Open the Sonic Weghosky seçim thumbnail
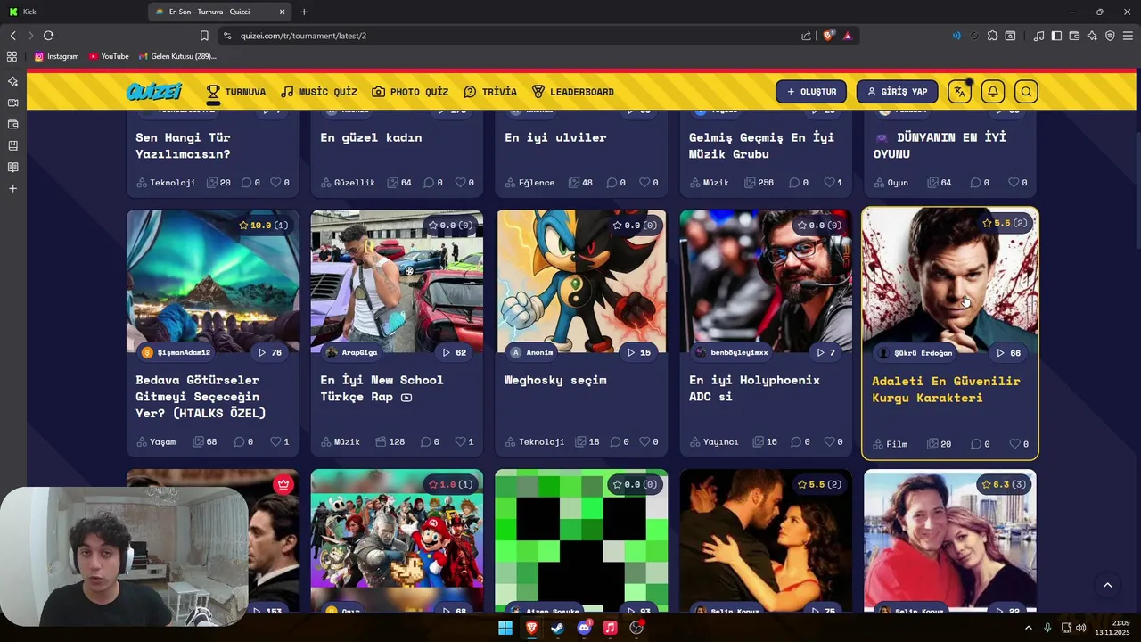This screenshot has width=1141, height=642. click(581, 281)
